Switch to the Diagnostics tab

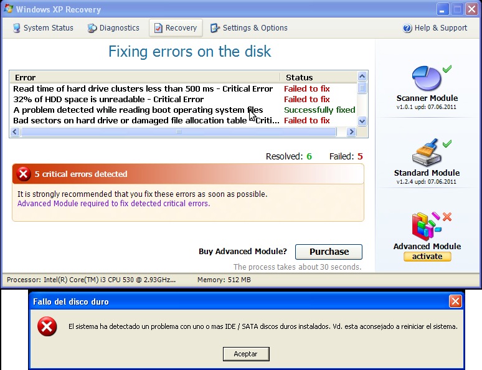click(x=113, y=28)
